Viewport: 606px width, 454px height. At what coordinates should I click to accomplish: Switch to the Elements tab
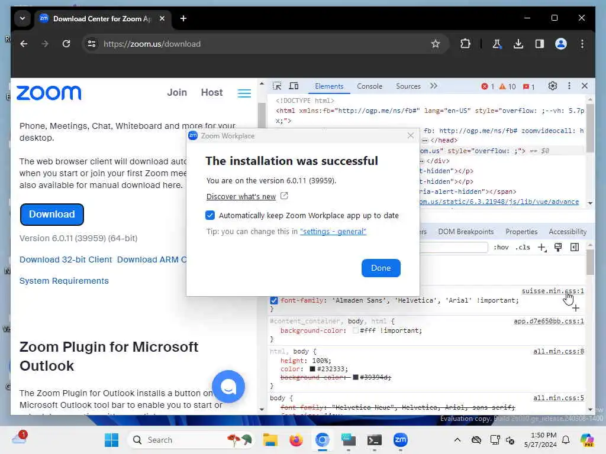point(329,86)
